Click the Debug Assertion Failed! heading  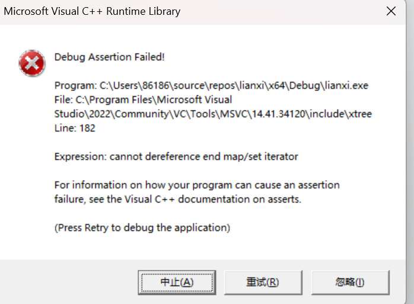coord(109,57)
